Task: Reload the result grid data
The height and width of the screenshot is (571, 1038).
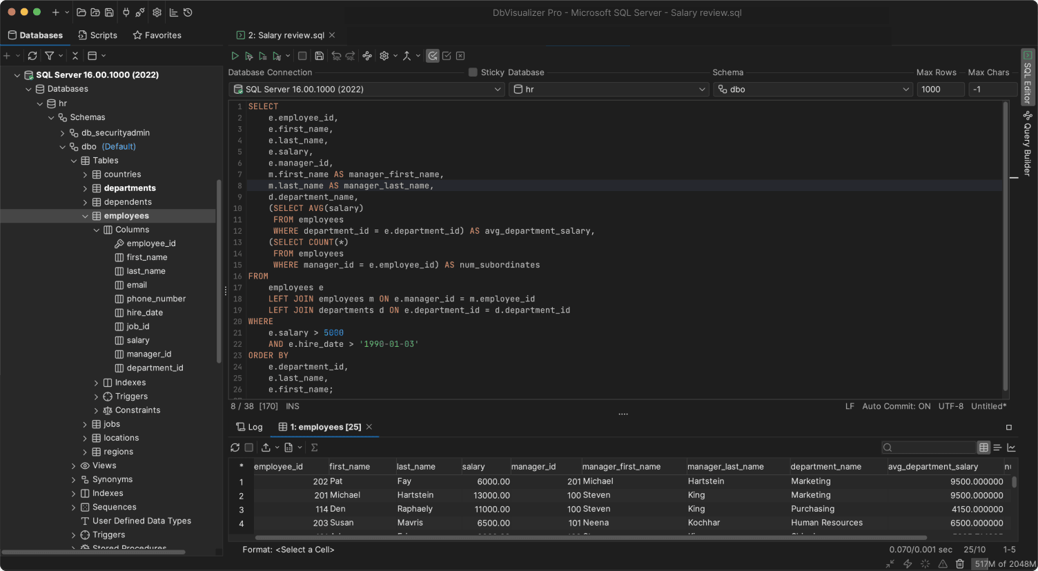Action: tap(235, 447)
